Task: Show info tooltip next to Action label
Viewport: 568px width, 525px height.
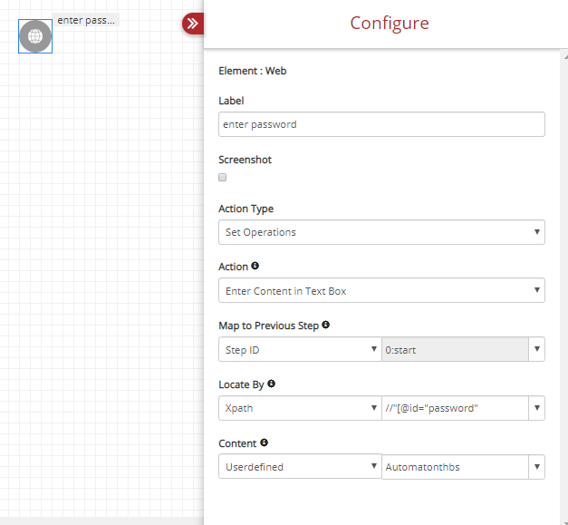Action: (x=255, y=266)
